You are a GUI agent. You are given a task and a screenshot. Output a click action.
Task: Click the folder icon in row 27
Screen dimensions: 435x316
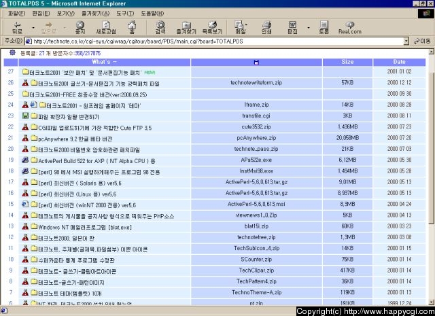click(x=26, y=72)
